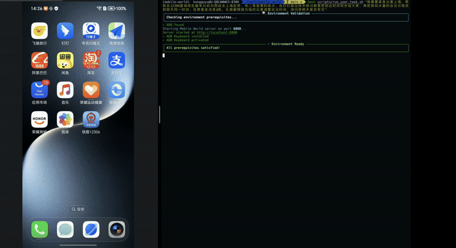Launch the Railway 12306 app (铁路12306)
456x248 pixels.
91,120
